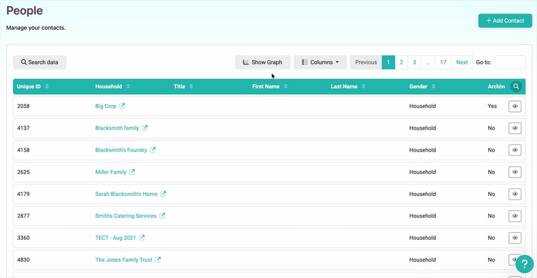
Task: Open the TECT - Aug 2021 link
Action: (115, 238)
